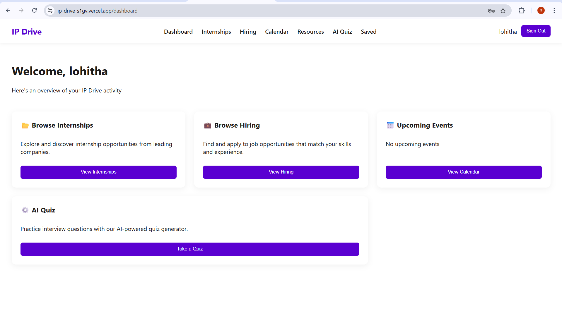This screenshot has height=321, width=562.
Task: Open Resources from top navigation
Action: 310,32
